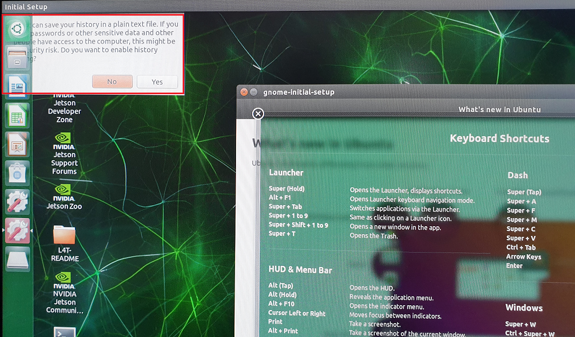The image size is (575, 337).
Task: Click 'Opens the HUD.' description text
Action: coord(372,288)
